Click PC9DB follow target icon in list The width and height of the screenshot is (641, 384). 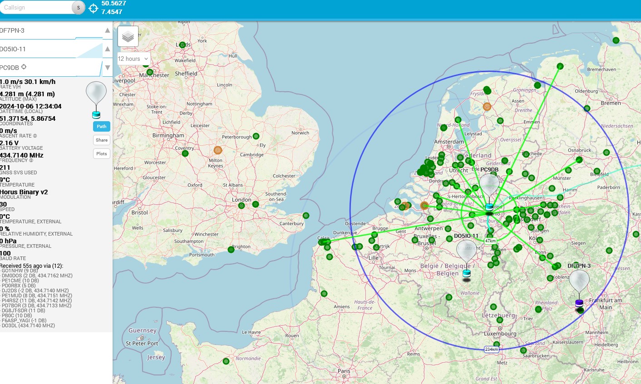[24, 67]
